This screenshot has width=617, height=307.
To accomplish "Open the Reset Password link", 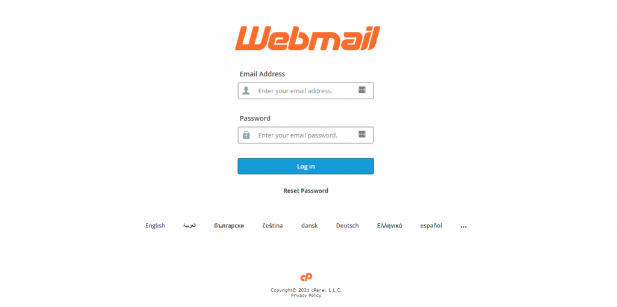I will (305, 191).
